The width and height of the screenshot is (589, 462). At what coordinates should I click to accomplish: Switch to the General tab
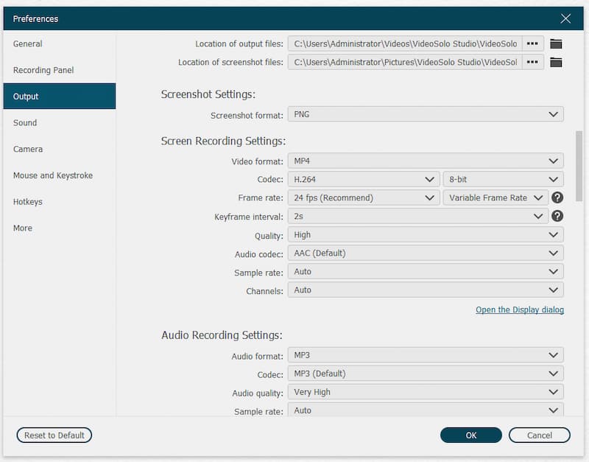[60, 43]
